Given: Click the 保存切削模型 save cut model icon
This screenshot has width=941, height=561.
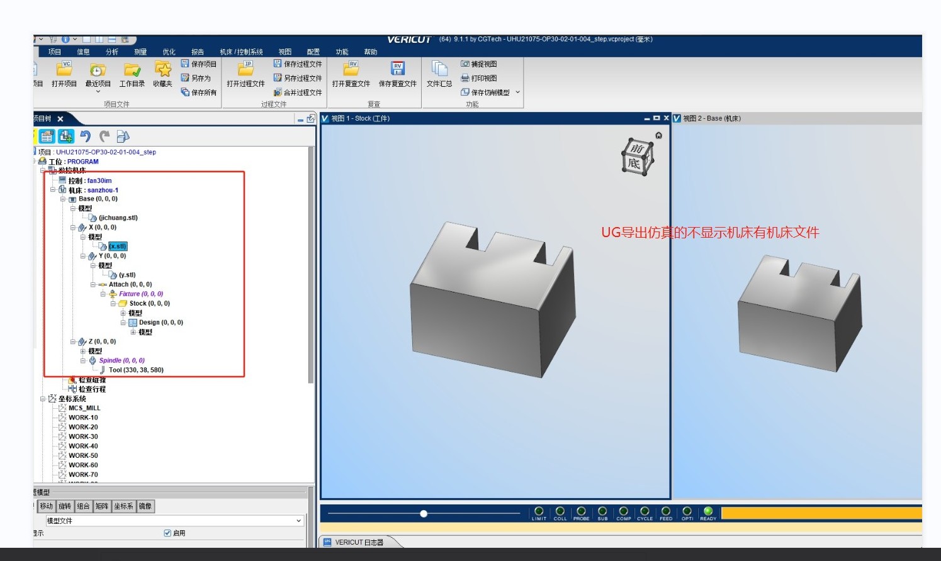Looking at the screenshot, I should (x=465, y=92).
